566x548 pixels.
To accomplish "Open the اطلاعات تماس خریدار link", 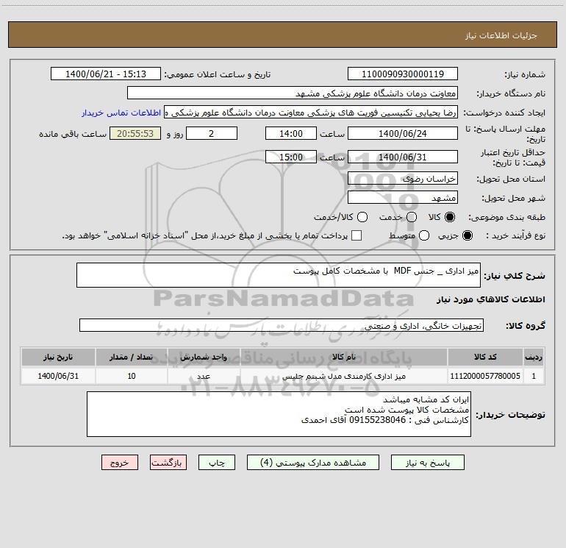I will (121, 113).
